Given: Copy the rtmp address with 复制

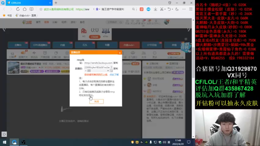Looking at the screenshot, I should tap(116, 63).
